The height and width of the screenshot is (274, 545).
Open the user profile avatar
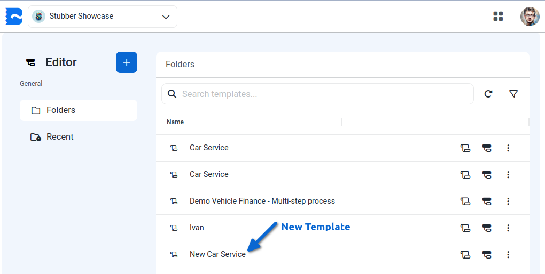point(530,17)
